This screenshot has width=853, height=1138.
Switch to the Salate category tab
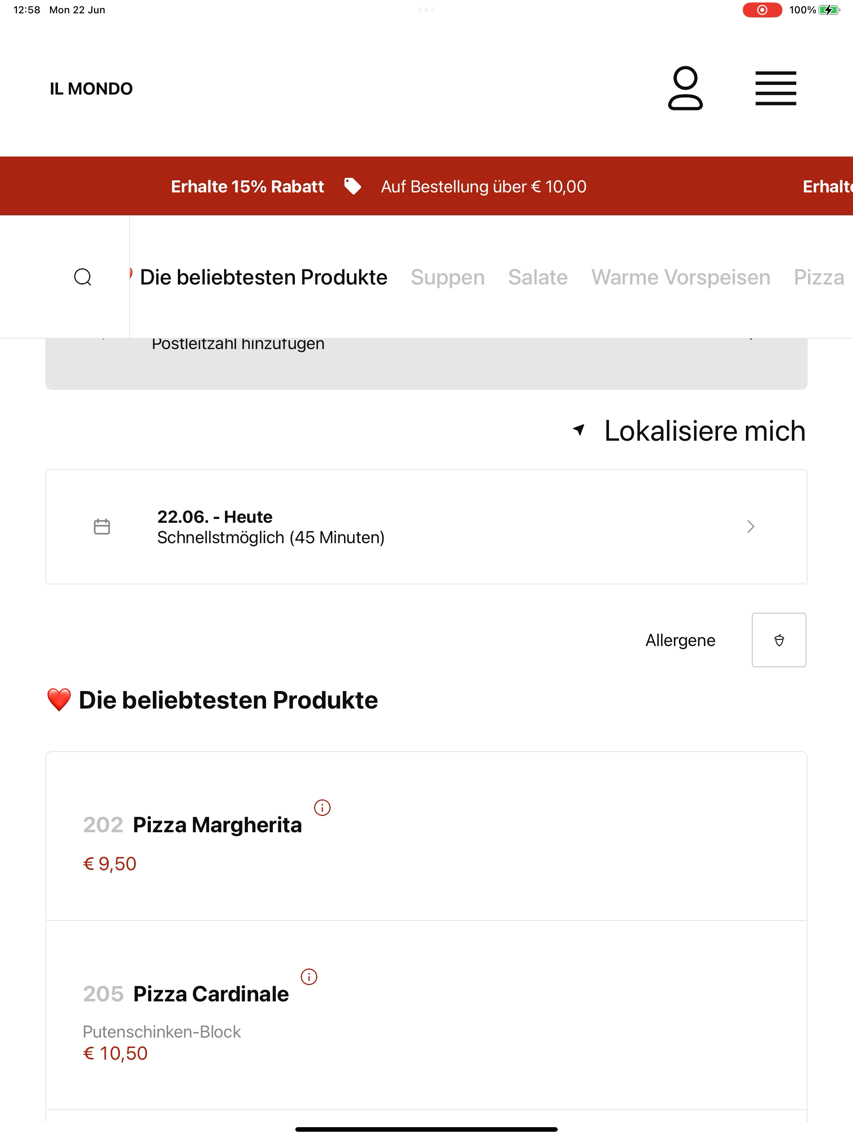pos(538,277)
